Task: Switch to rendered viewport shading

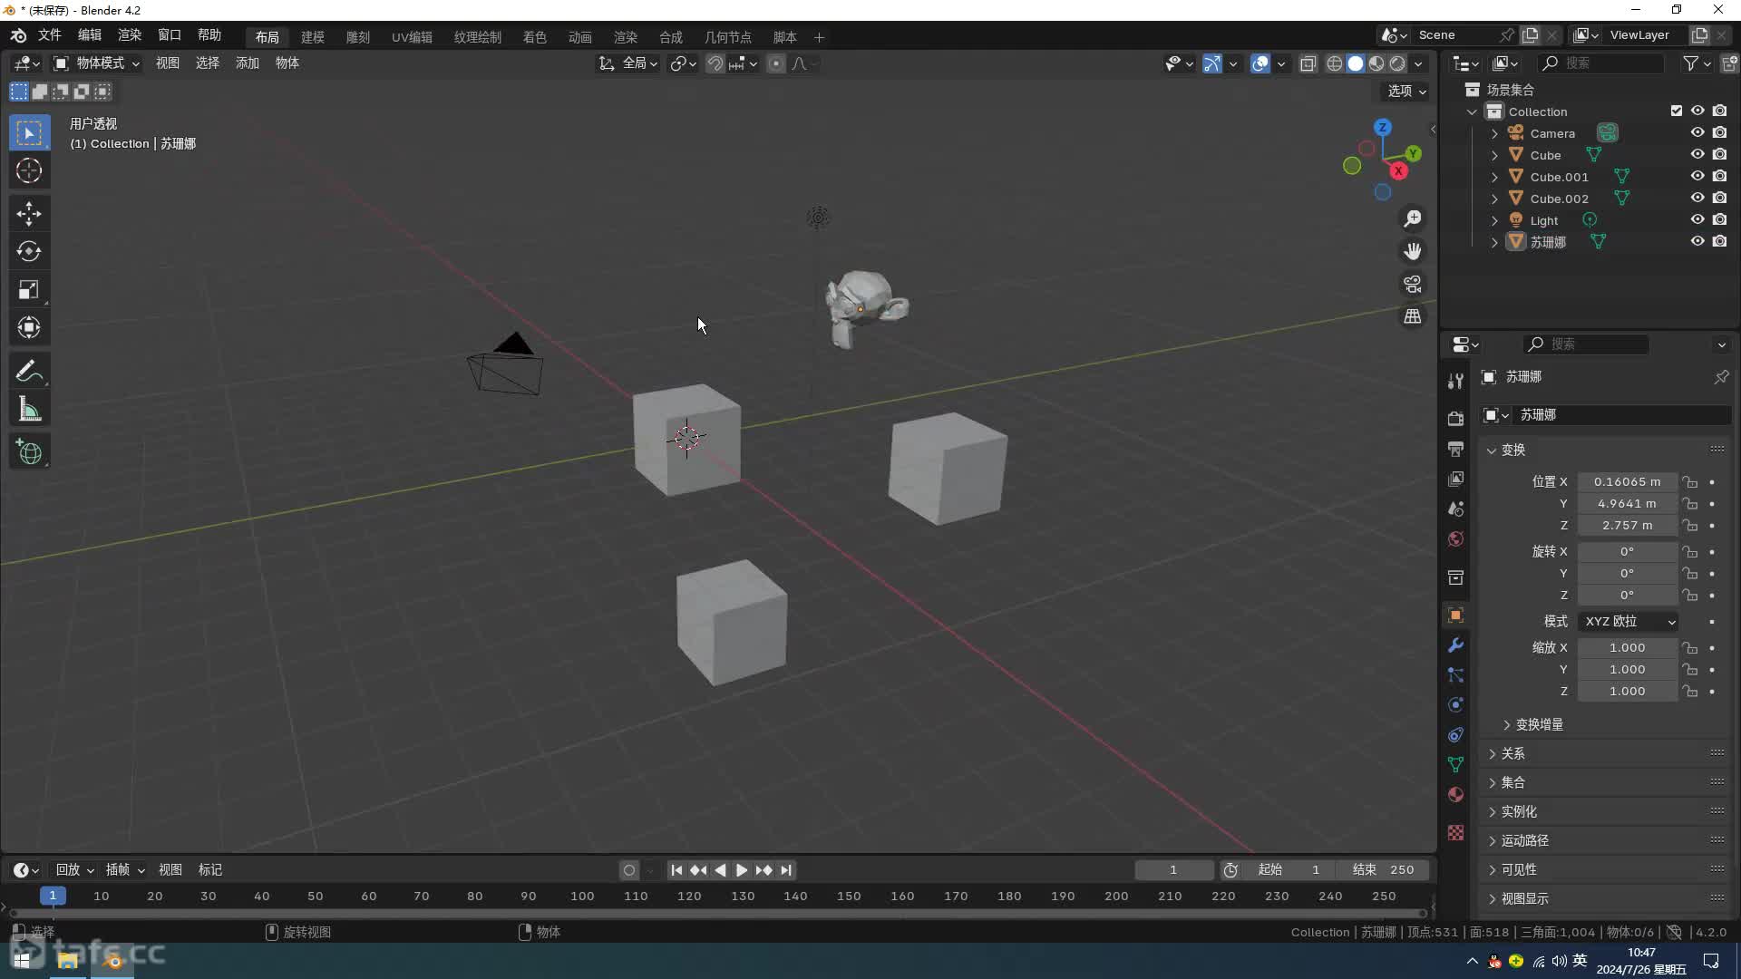Action: tap(1397, 63)
